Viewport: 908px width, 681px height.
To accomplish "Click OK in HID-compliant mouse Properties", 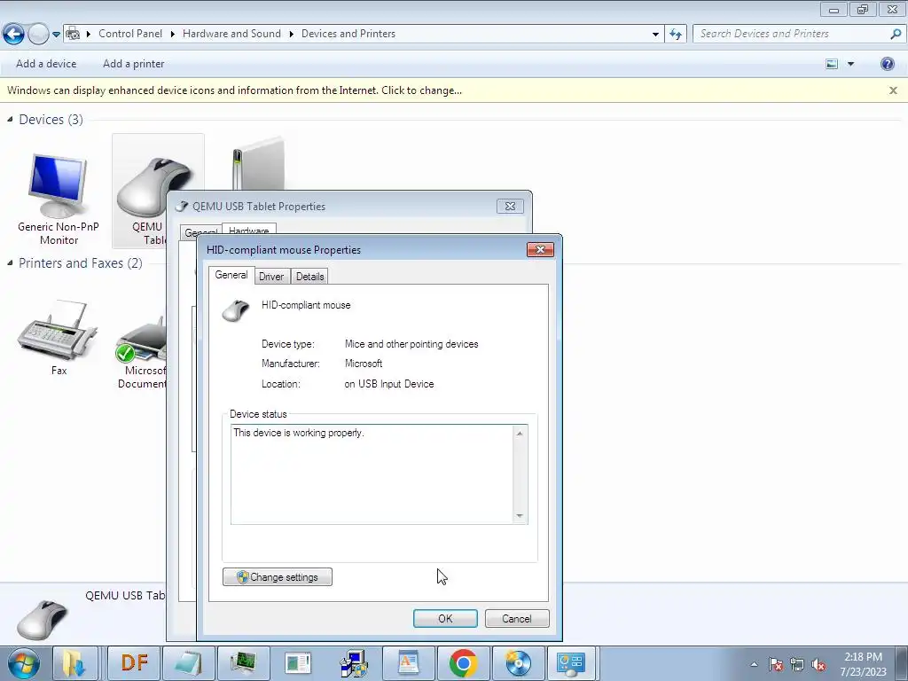I will [x=445, y=618].
